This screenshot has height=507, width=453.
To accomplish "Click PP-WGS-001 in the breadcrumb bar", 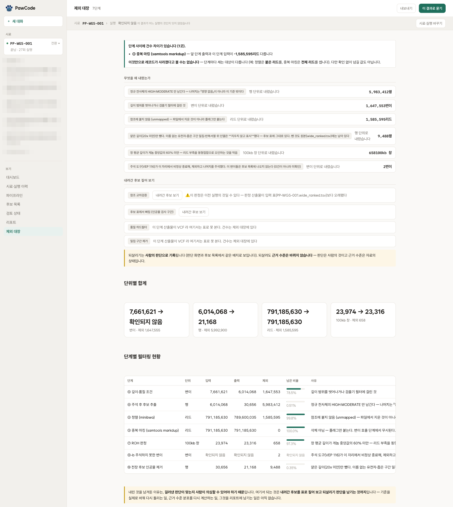I will [x=93, y=24].
